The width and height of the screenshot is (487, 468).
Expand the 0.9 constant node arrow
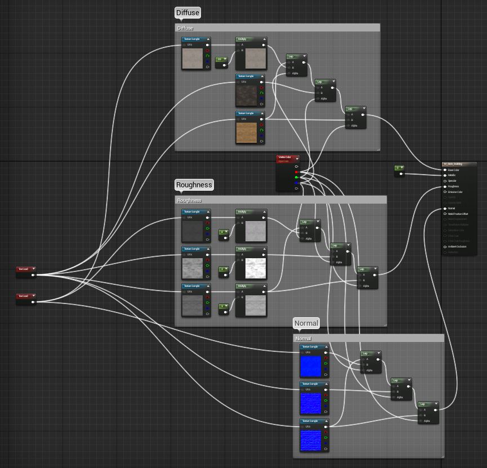point(225,59)
